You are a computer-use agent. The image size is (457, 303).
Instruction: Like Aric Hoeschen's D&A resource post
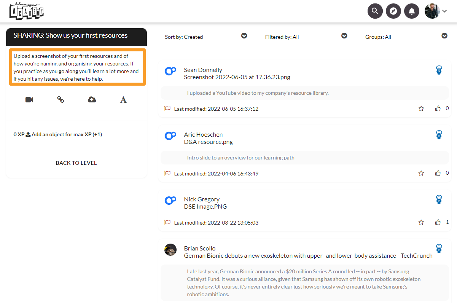point(438,173)
